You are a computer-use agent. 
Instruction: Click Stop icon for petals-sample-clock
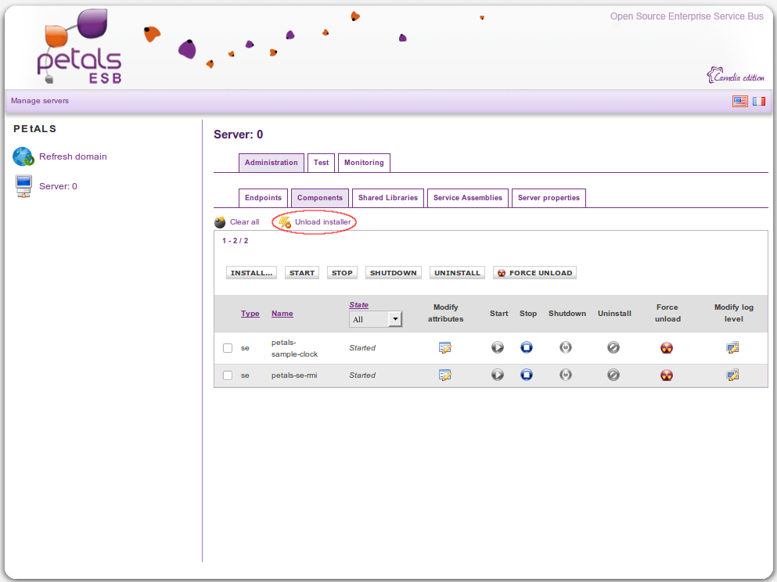(x=527, y=348)
